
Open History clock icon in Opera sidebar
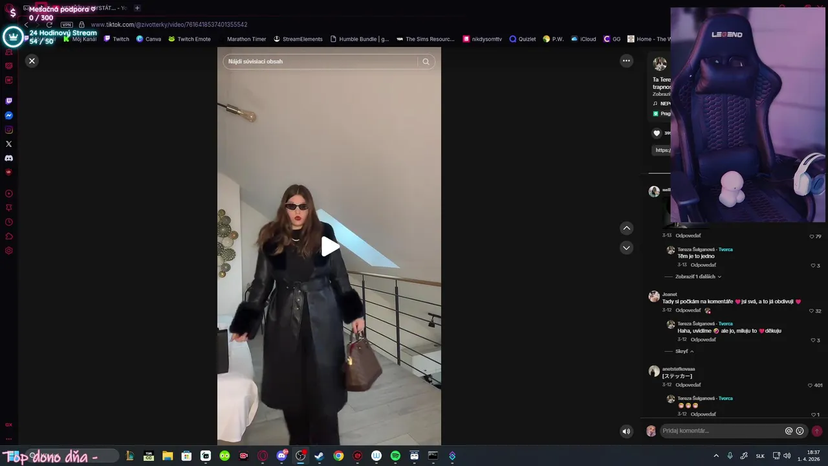(8, 222)
